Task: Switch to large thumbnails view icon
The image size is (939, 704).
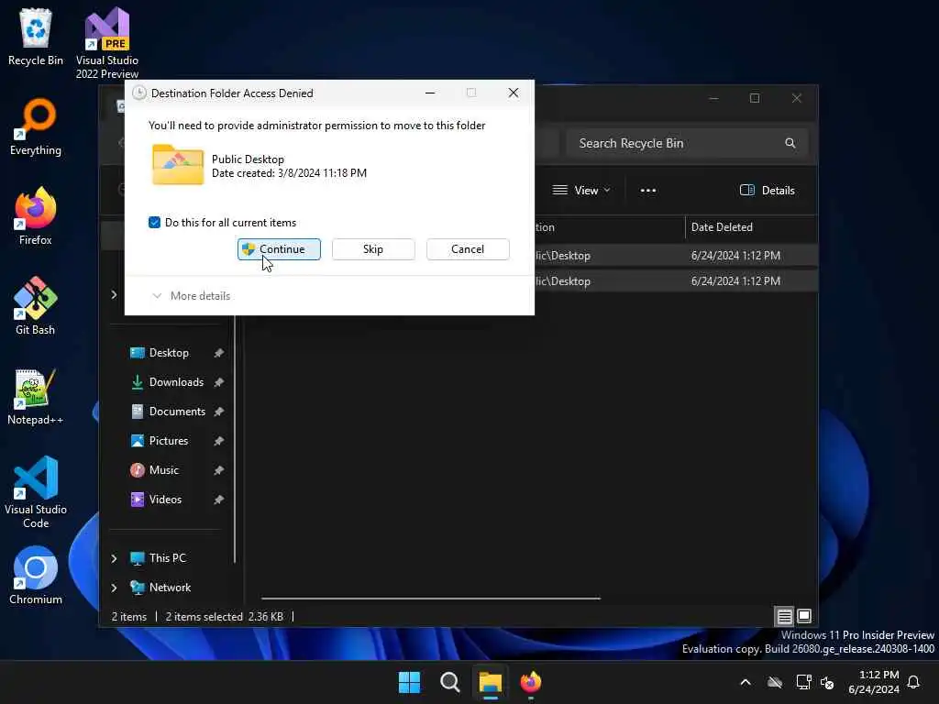Action: 804,616
